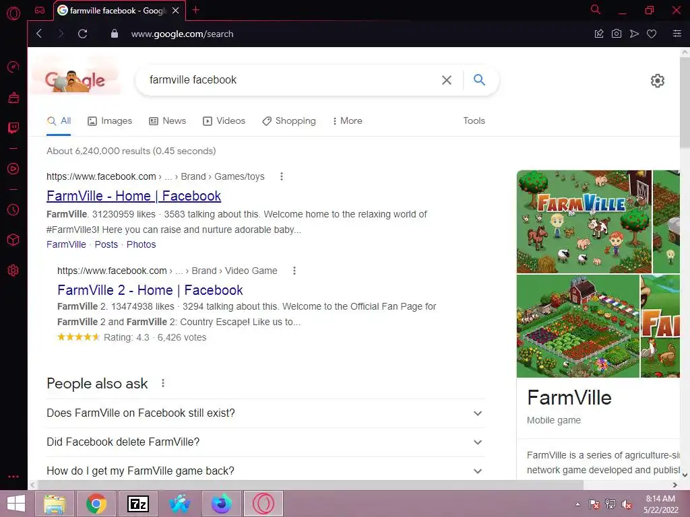
Task: Open FarmVille 2 - Home | Facebook result
Action: click(150, 290)
